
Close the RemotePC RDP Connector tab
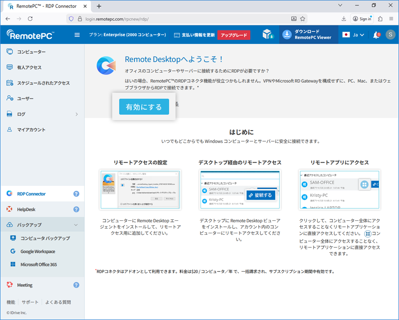[85, 6]
